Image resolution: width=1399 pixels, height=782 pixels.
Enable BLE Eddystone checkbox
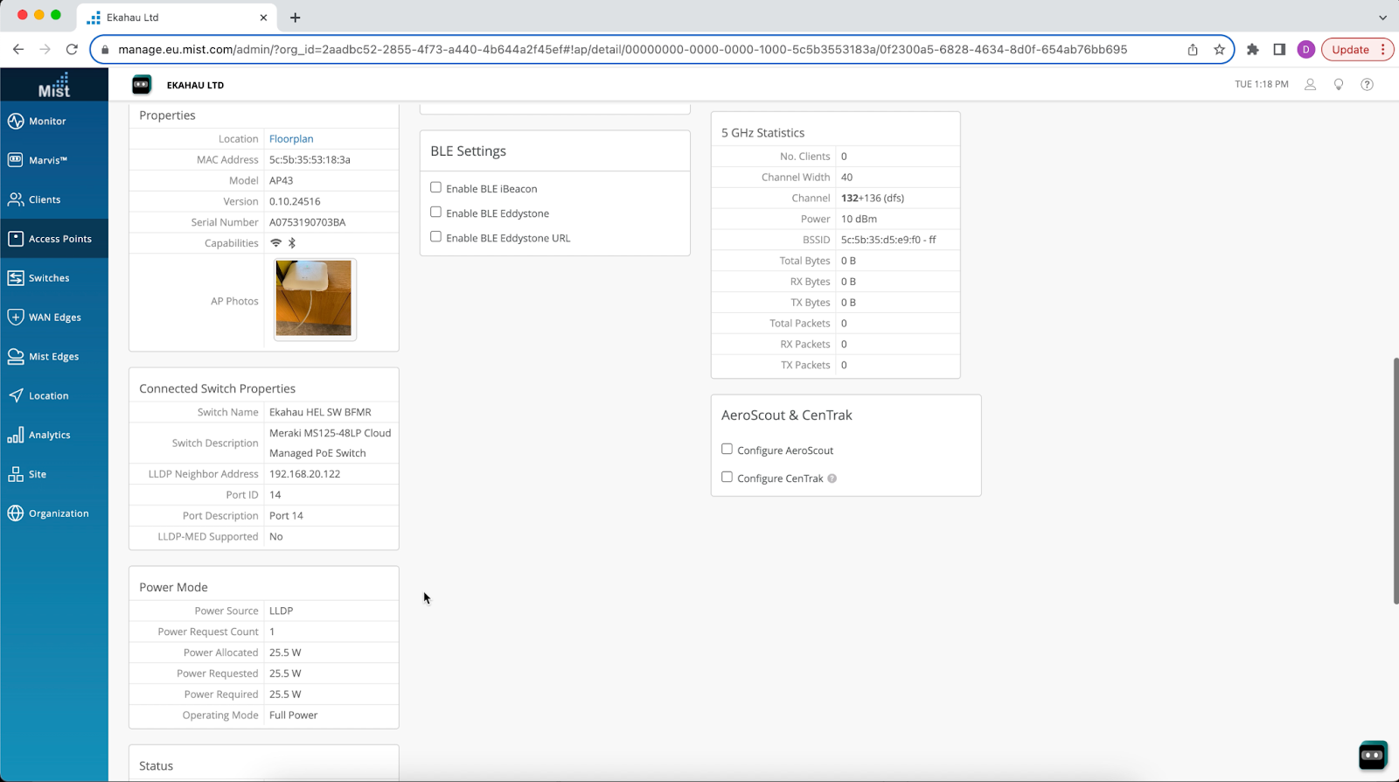click(435, 212)
